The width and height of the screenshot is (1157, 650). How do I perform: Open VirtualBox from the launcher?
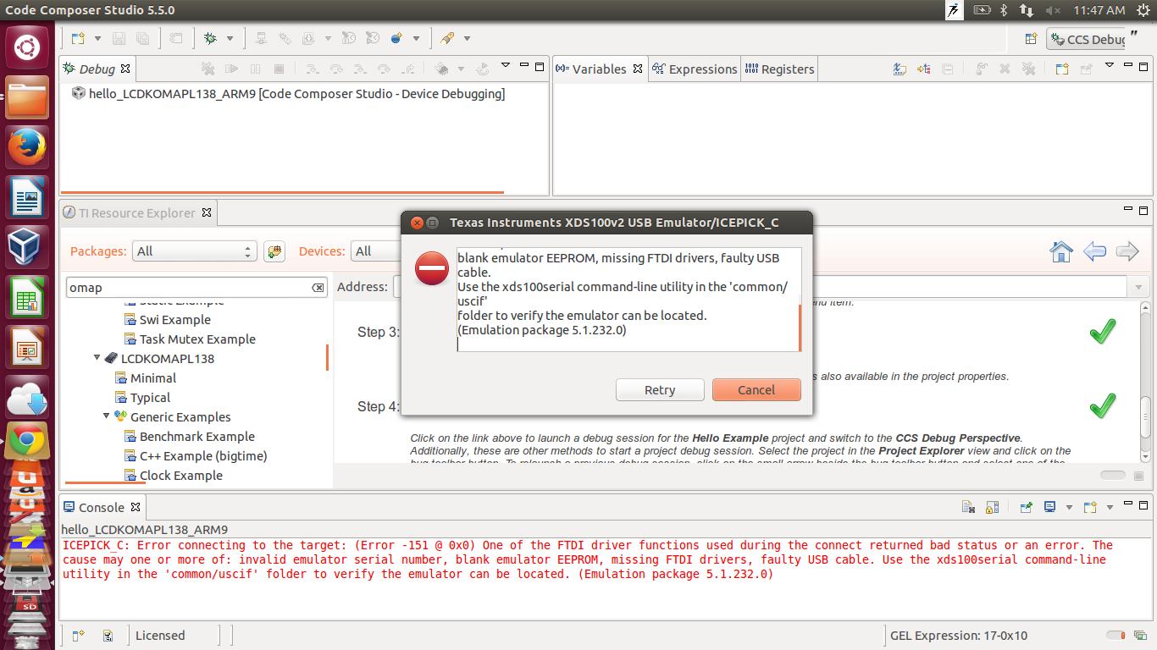pos(27,249)
